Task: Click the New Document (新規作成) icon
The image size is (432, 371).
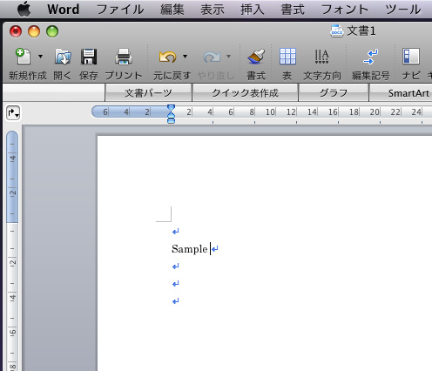Action: point(24,57)
